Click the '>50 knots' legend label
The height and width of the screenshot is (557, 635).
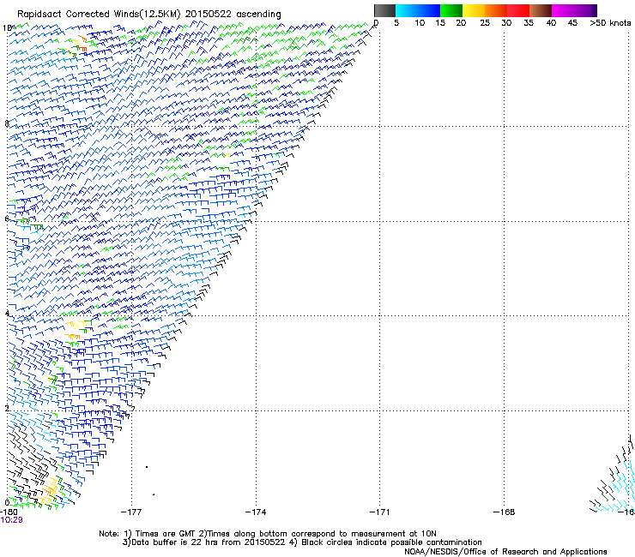pyautogui.click(x=610, y=23)
